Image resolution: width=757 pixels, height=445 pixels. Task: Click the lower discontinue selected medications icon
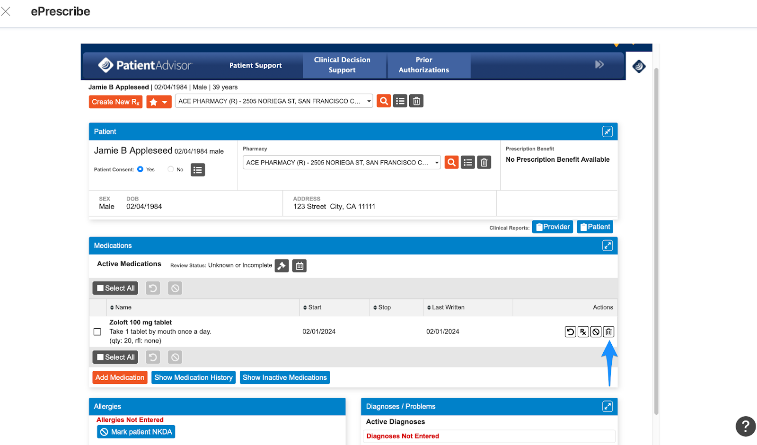pyautogui.click(x=175, y=357)
